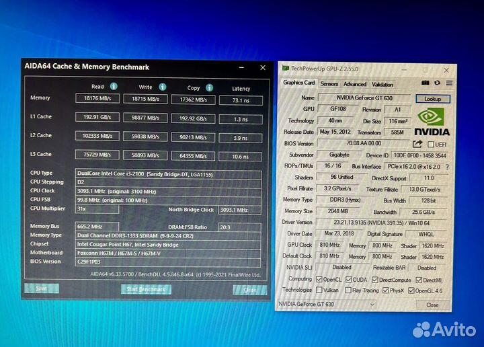The height and width of the screenshot is (347, 484).
Task: Toggle the Vulkan checkbox
Action: tap(319, 290)
